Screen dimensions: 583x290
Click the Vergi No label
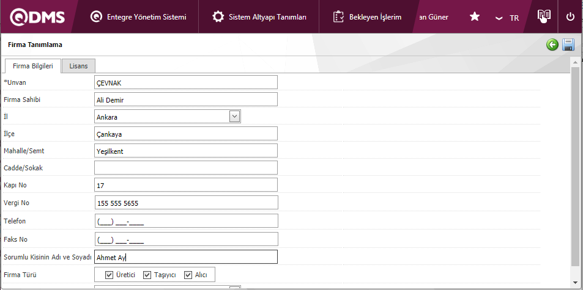(16, 203)
